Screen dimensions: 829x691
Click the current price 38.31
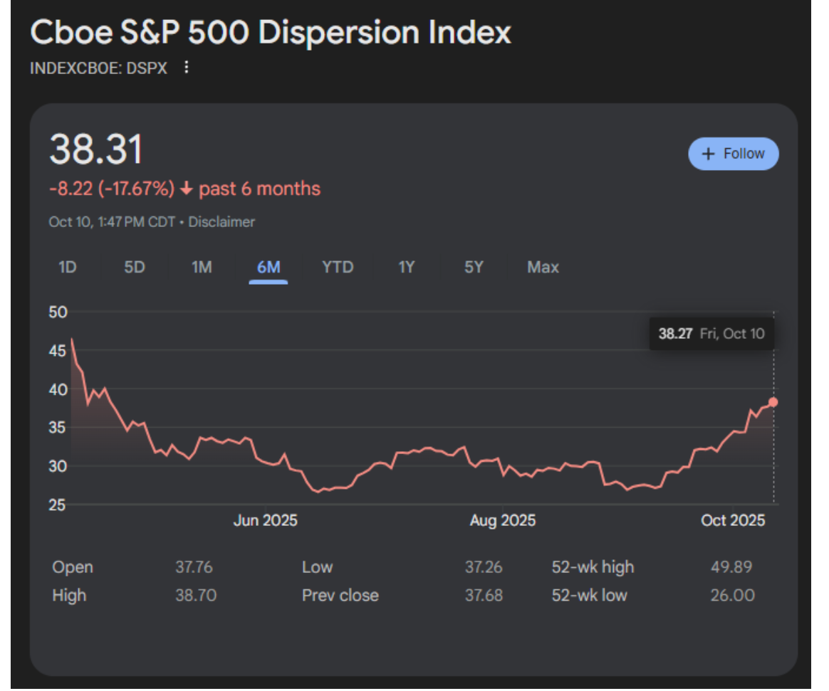96,150
